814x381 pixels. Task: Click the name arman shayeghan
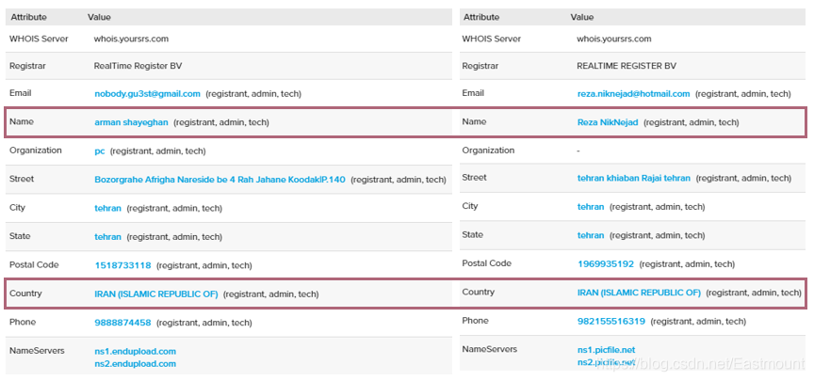(x=131, y=122)
